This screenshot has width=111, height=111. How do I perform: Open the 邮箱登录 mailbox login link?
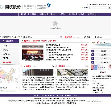point(68,37)
